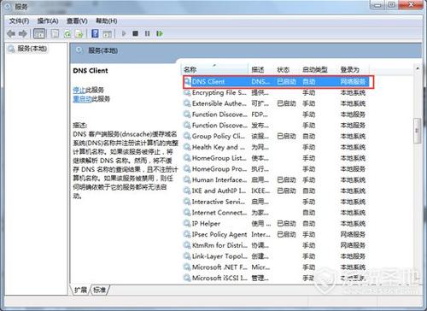Go back with the toolbar back arrow

[x=11, y=34]
